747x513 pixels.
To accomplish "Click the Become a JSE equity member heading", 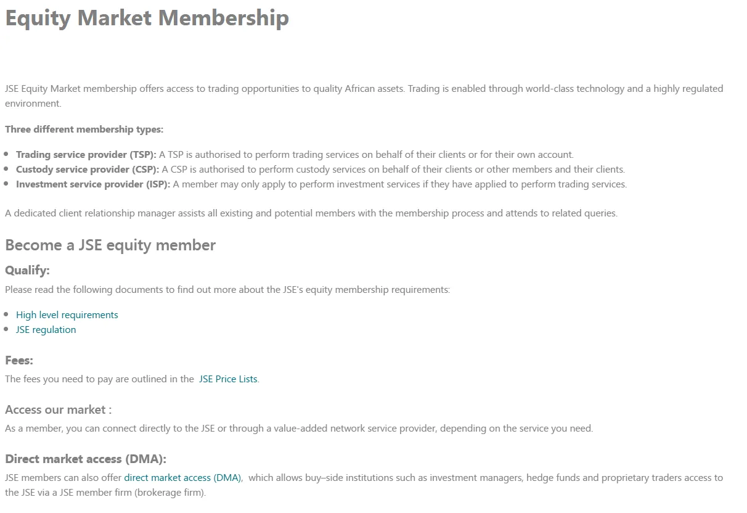I will (x=110, y=245).
